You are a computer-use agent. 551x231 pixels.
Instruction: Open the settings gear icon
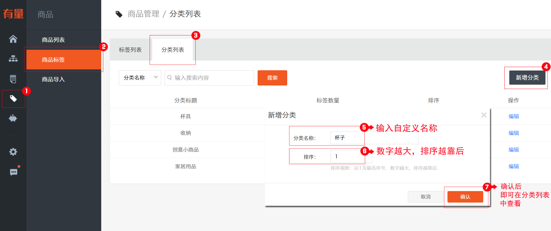tap(13, 152)
